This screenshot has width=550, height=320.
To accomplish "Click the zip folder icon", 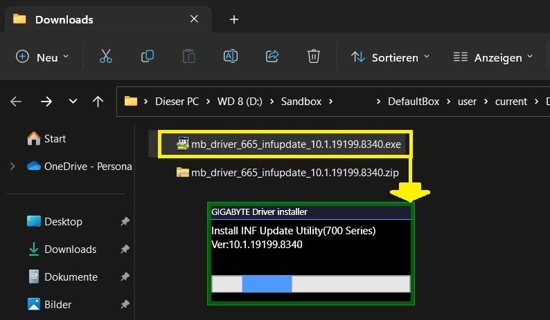I will click(182, 172).
